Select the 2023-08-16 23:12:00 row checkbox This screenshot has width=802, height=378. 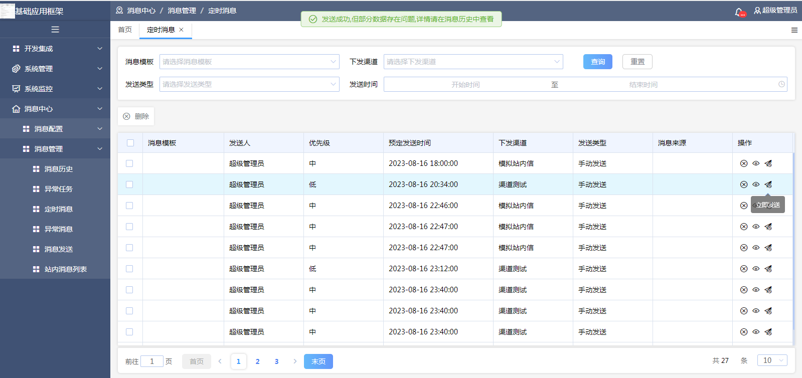(129, 269)
